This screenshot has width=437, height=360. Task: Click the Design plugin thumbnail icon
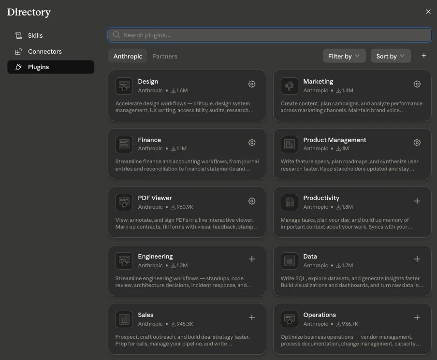(x=124, y=86)
